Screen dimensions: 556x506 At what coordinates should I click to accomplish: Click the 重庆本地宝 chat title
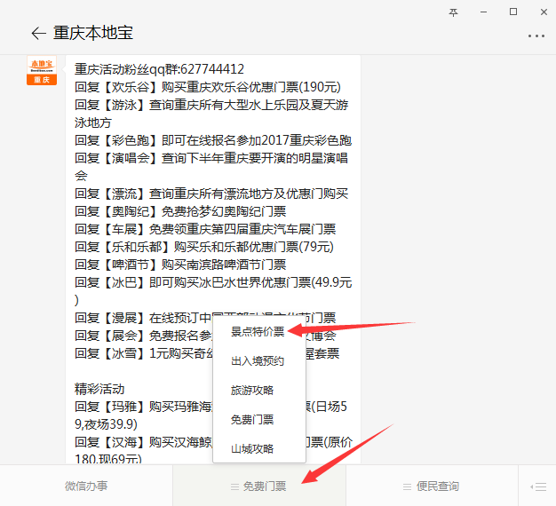click(93, 33)
